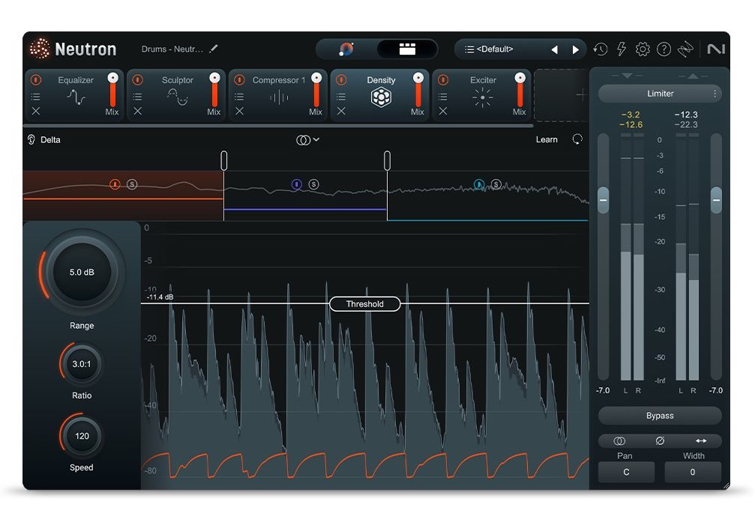The width and height of the screenshot is (755, 528).
Task: Open the crossover type dropdown
Action: (x=307, y=140)
